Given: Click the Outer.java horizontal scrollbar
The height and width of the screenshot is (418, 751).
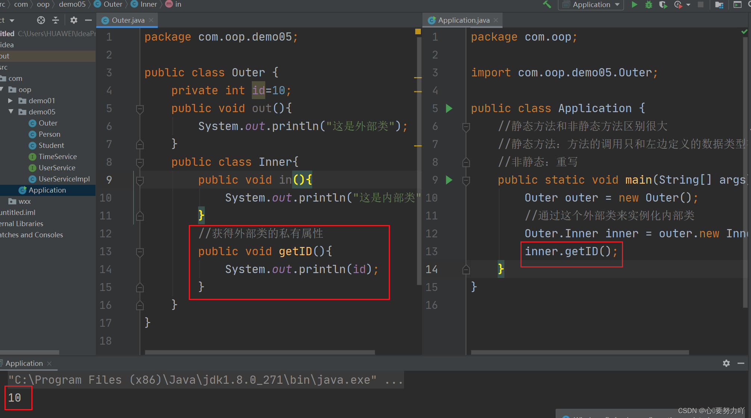Looking at the screenshot, I should click(260, 352).
